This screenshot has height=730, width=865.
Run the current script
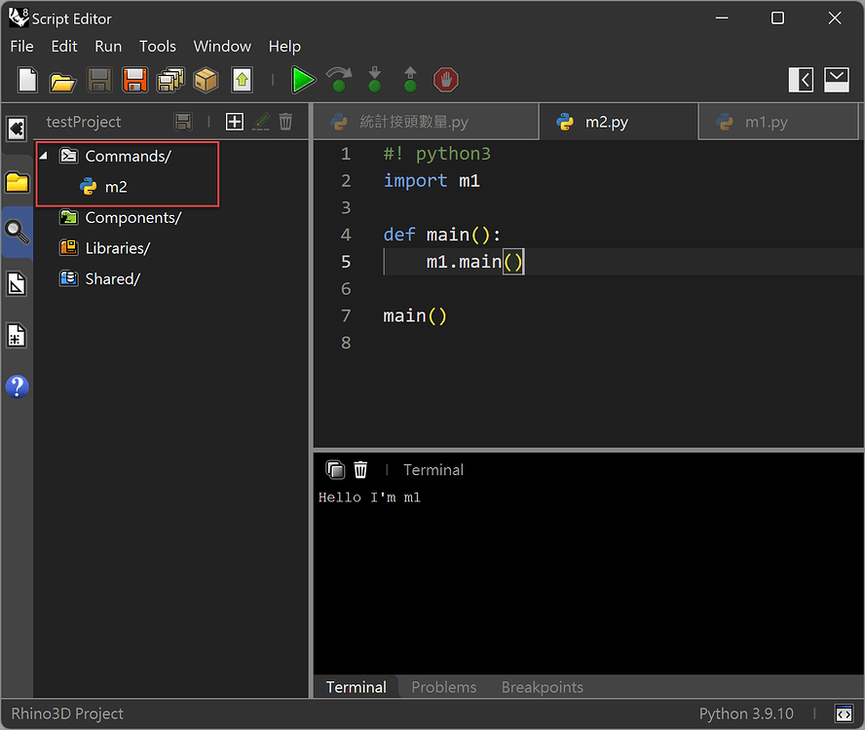click(x=303, y=80)
